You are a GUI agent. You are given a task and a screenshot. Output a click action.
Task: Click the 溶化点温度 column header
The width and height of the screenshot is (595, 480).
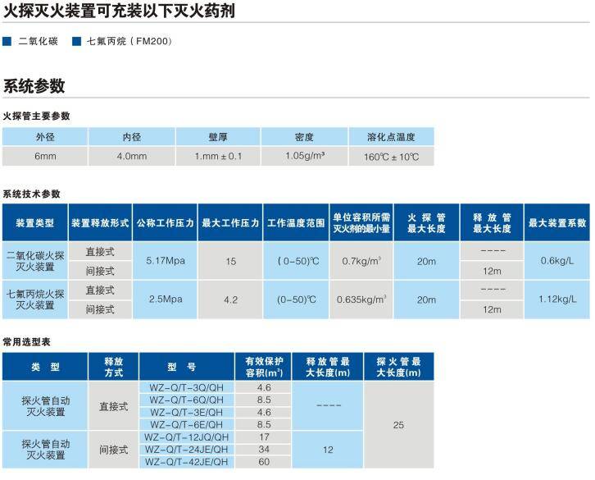[391, 137]
